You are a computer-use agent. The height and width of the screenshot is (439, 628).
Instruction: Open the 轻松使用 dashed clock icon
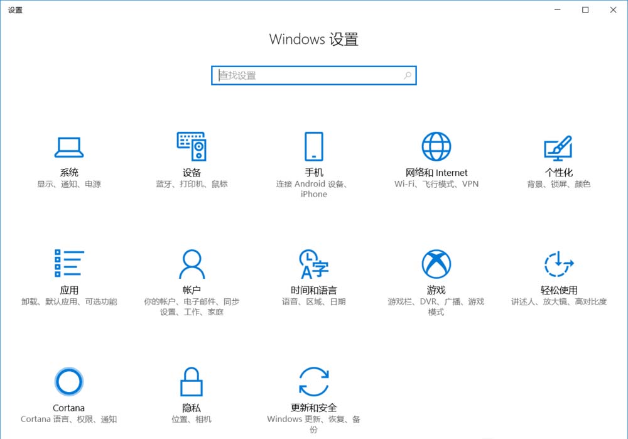(x=558, y=264)
